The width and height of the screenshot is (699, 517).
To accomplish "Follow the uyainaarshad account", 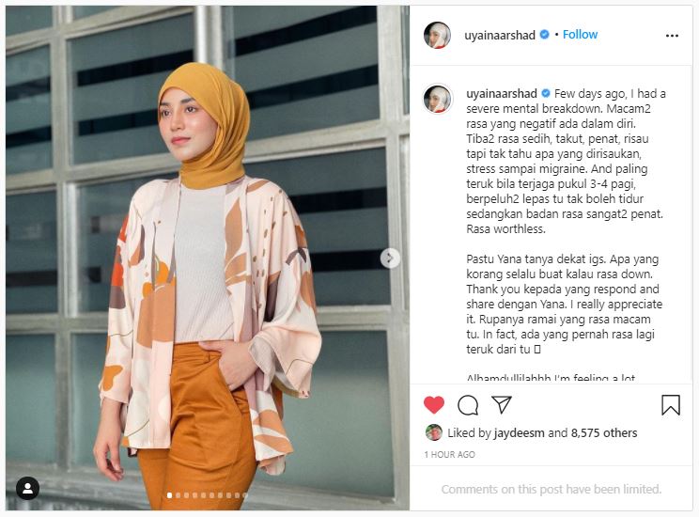I will coord(580,35).
